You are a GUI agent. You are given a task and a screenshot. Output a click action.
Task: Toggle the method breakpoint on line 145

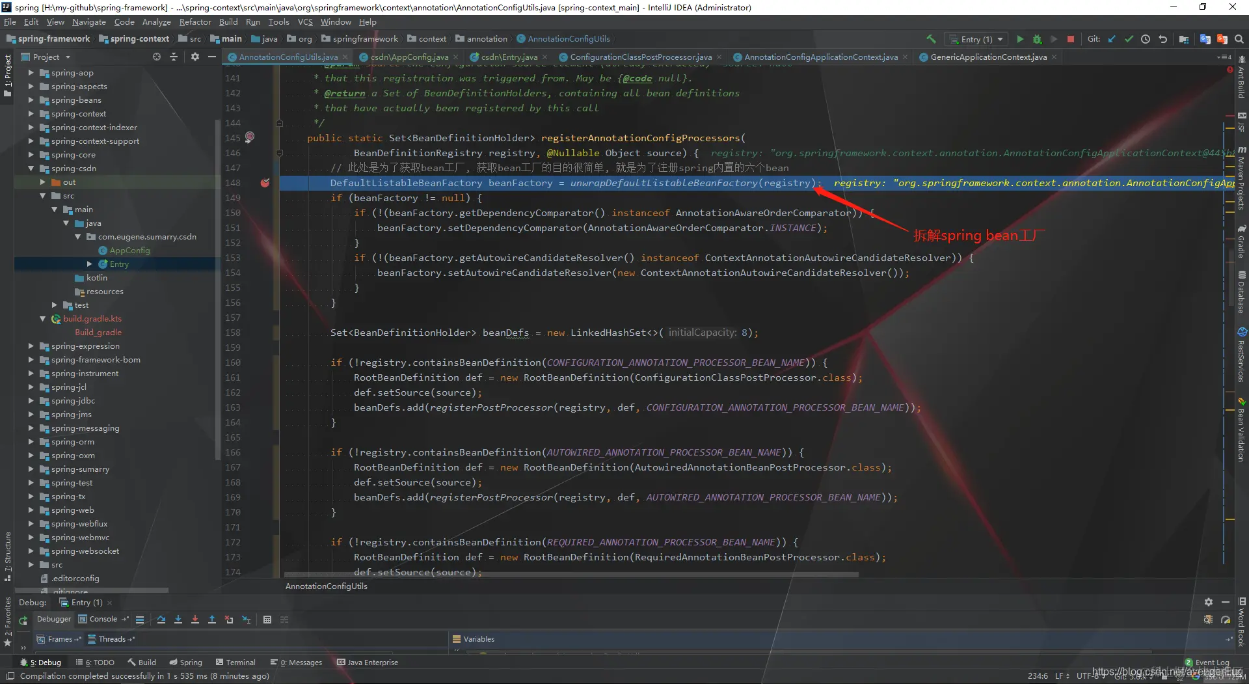point(250,137)
